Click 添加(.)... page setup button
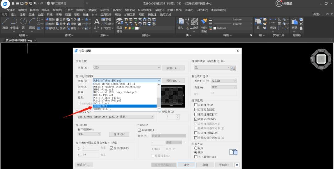The image size is (334, 169). click(173, 68)
